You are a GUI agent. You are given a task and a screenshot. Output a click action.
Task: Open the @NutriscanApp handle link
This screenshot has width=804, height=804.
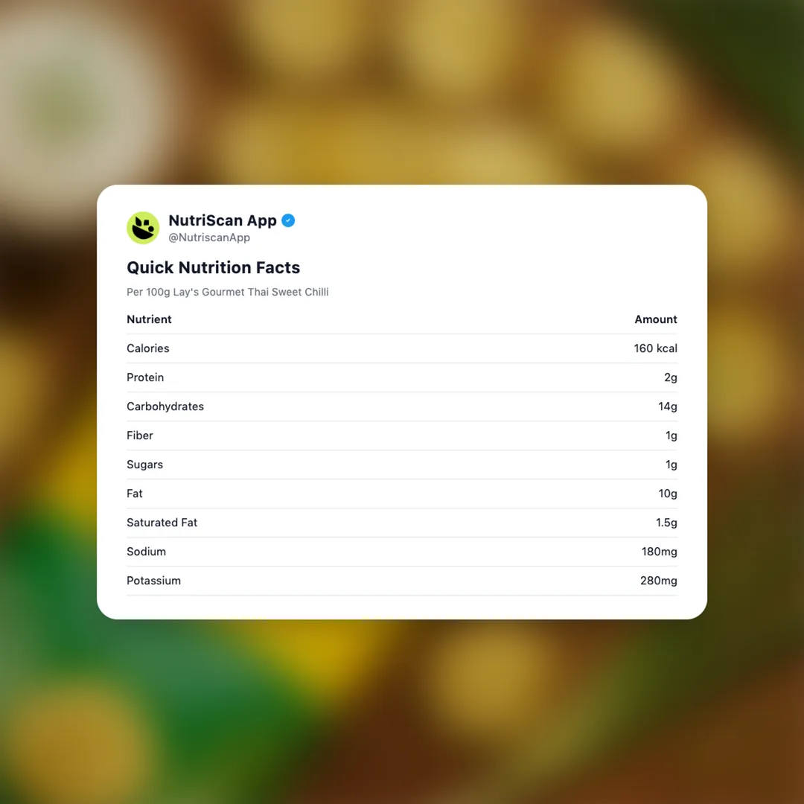(209, 237)
